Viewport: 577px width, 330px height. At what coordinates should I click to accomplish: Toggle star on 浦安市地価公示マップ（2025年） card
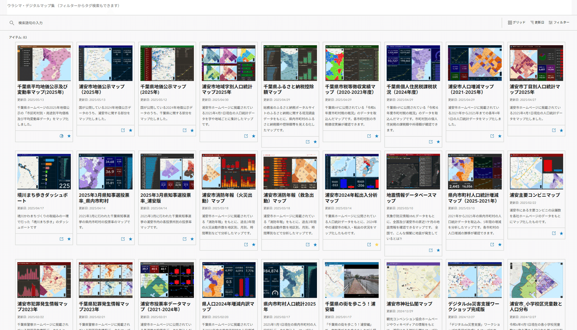pos(130,130)
